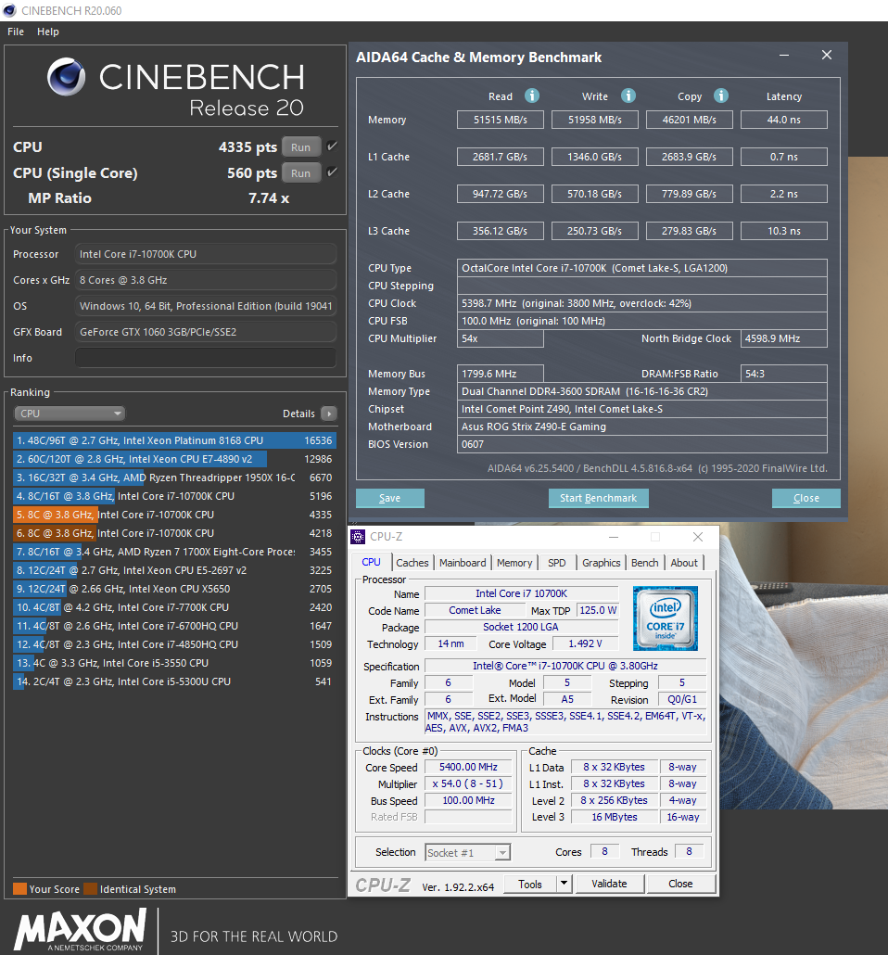Click the Processor field in Your System
The width and height of the screenshot is (888, 955).
tap(205, 254)
